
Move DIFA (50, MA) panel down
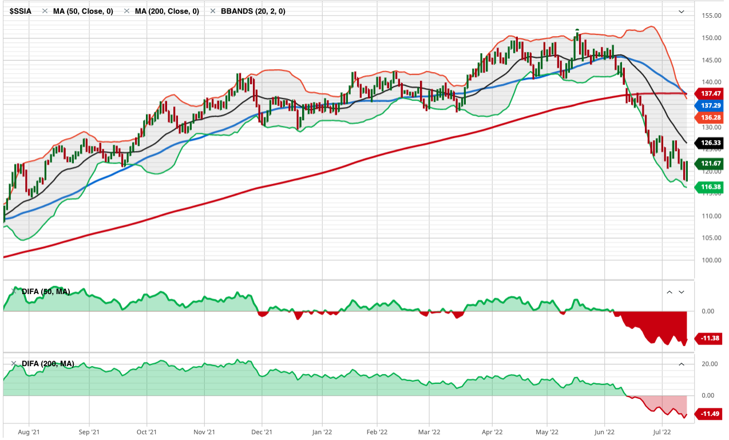682,292
